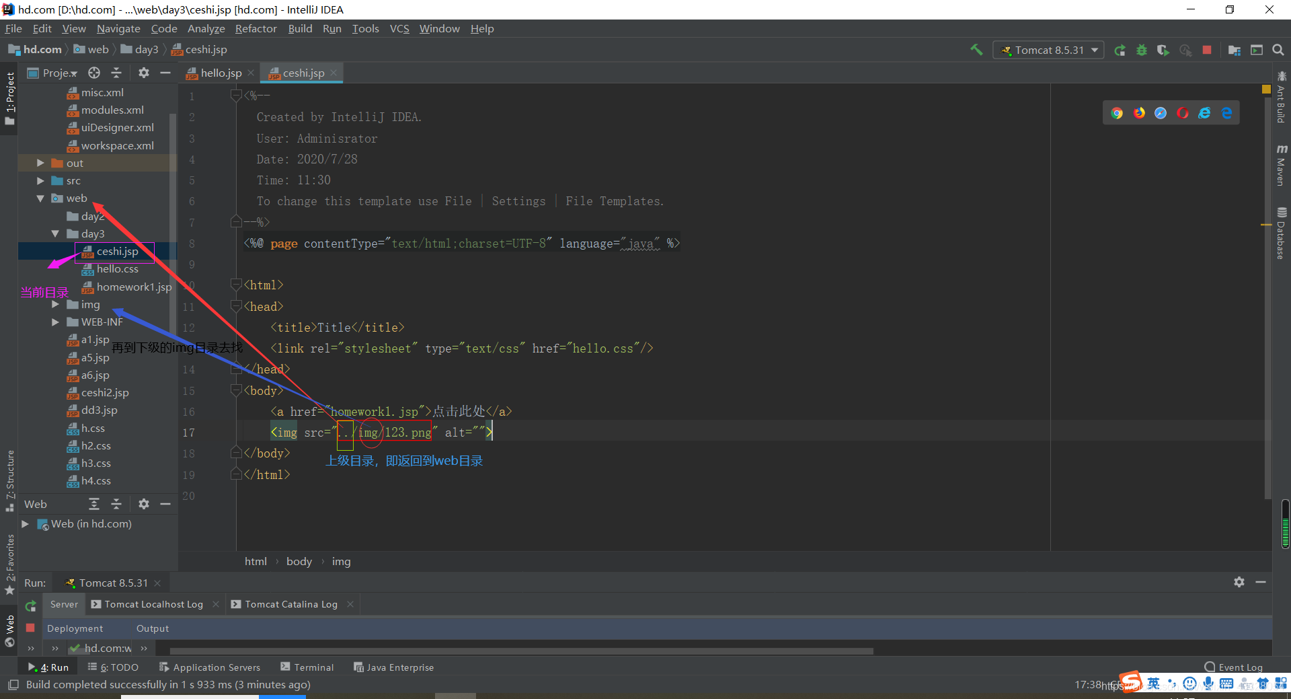Screen dimensions: 1291x699
Task: Click the Build project hammer icon
Action: click(976, 50)
